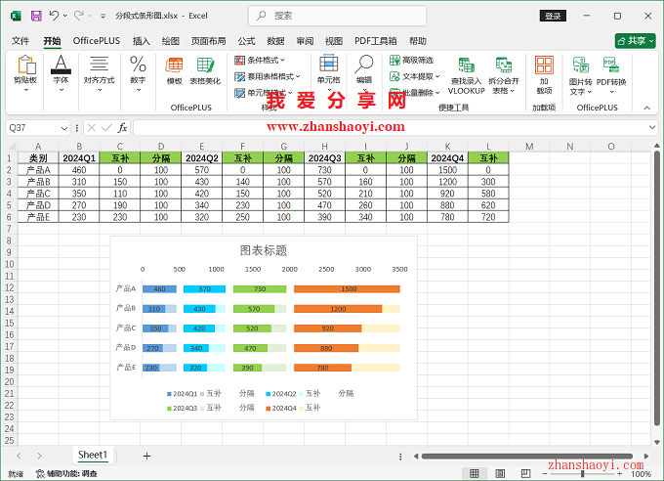
Task: Click the Undo arrow icon
Action: pyautogui.click(x=55, y=17)
